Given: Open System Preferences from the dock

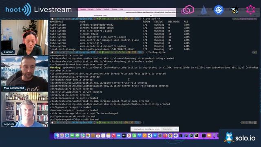Looking at the screenshot, I should [x=160, y=136].
